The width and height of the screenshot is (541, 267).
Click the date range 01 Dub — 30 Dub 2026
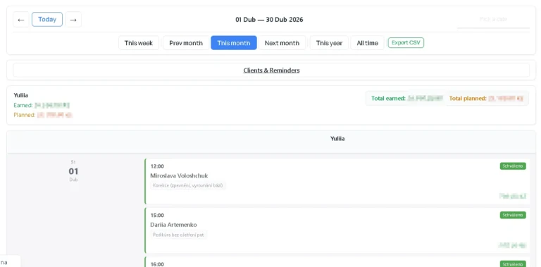click(269, 20)
